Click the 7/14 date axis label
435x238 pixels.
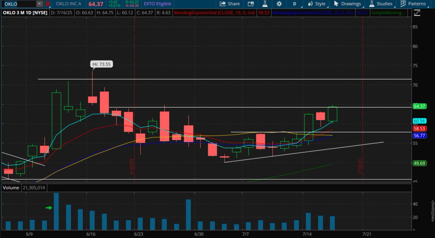[x=307, y=234]
